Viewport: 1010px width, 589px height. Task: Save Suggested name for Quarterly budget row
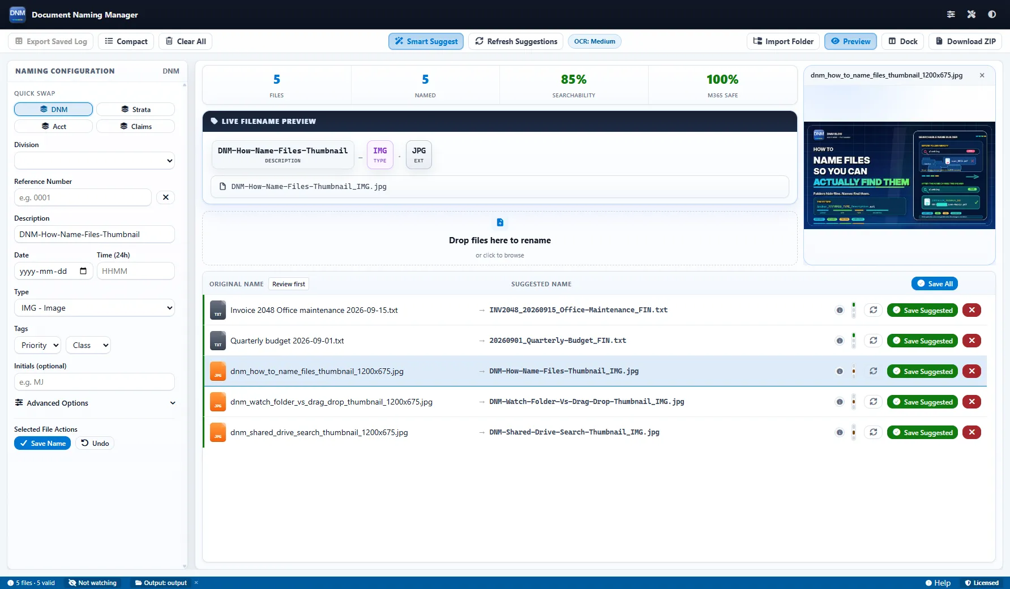(x=922, y=341)
